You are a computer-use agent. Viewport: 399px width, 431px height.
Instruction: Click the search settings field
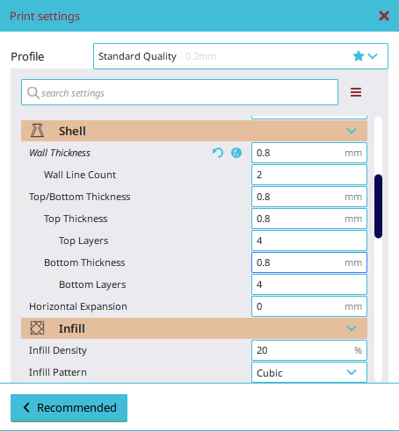coord(179,92)
